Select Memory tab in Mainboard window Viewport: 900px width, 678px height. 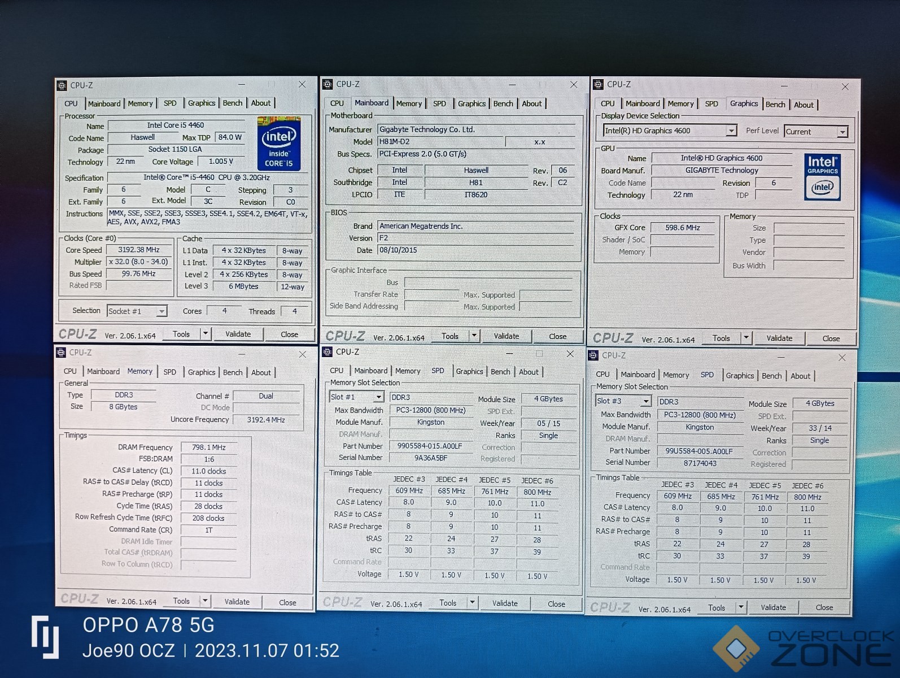[409, 104]
